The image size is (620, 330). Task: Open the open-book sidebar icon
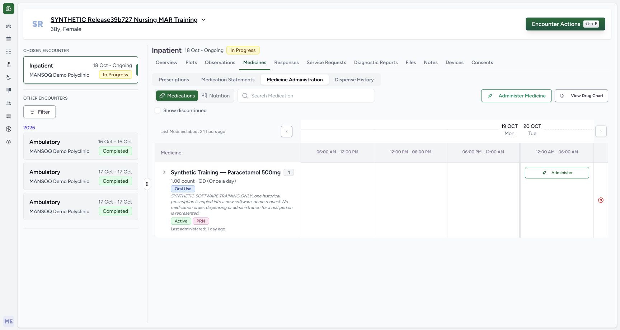coord(9,90)
